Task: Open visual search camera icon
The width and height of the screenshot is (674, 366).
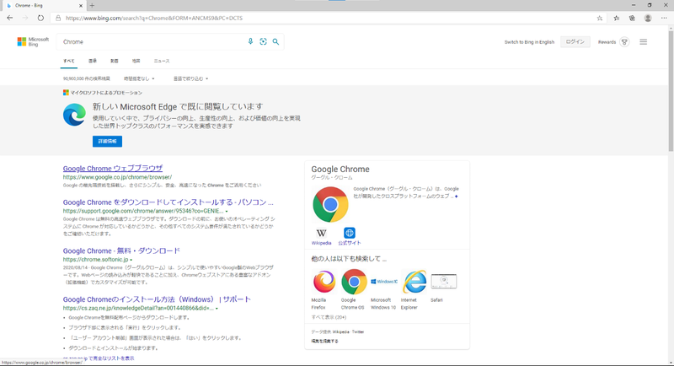Action: coord(263,41)
